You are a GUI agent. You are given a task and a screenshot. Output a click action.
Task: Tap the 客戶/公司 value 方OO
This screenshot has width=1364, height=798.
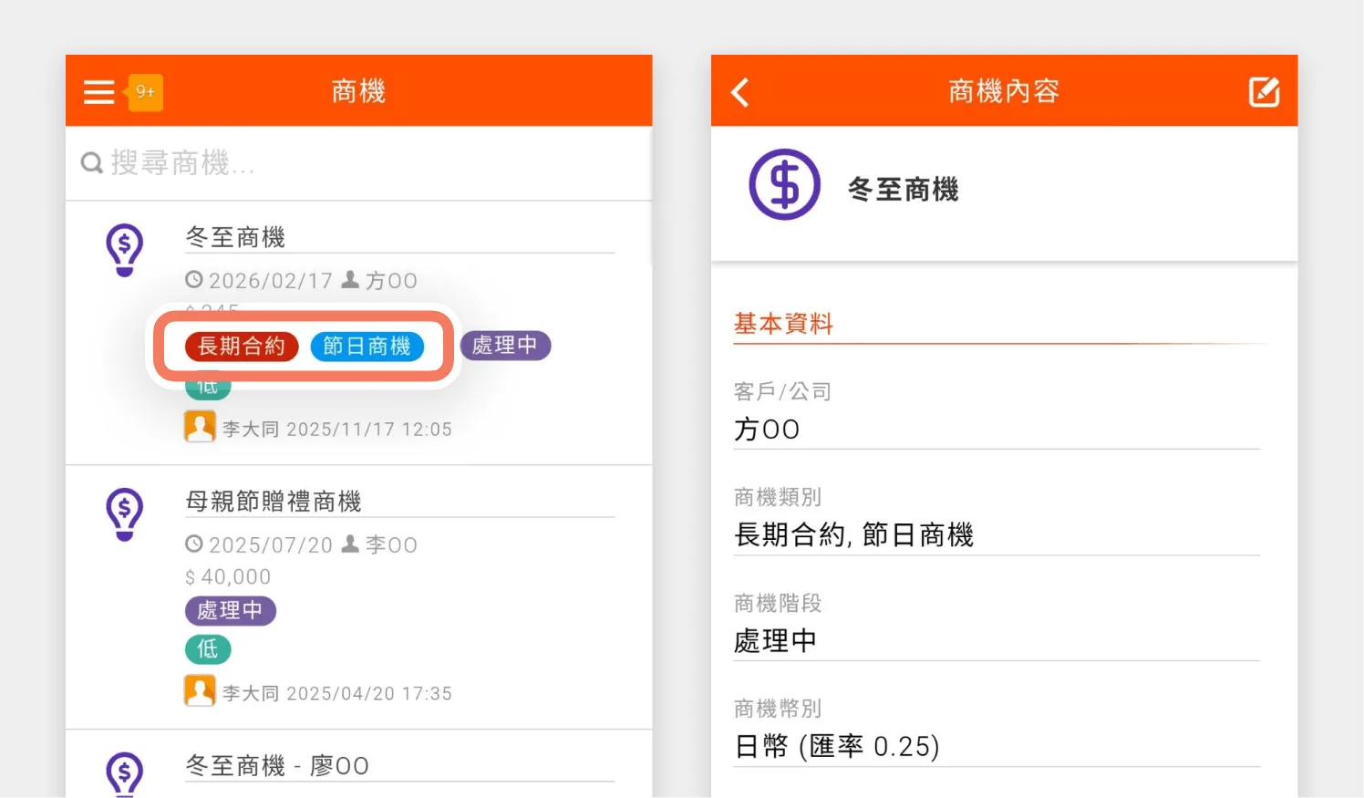pos(767,430)
